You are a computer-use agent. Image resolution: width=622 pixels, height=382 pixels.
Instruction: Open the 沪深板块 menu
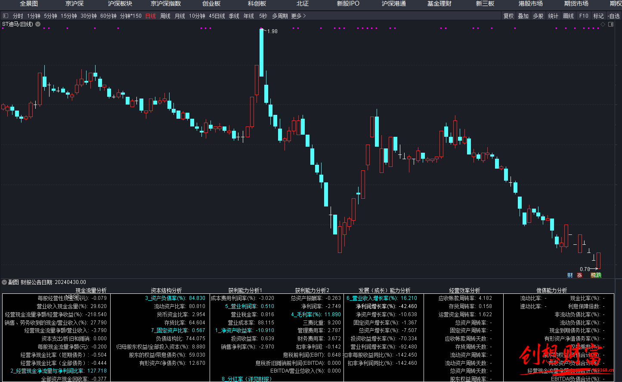point(120,3)
